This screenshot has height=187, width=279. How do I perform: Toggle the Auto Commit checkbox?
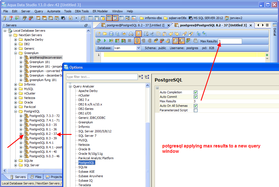pos(196,97)
